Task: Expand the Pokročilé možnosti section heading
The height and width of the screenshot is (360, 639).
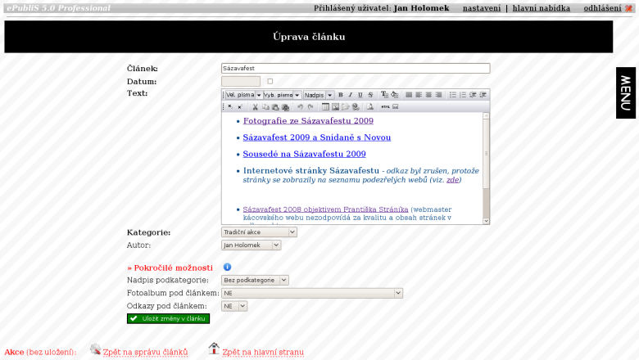Action: (x=170, y=268)
